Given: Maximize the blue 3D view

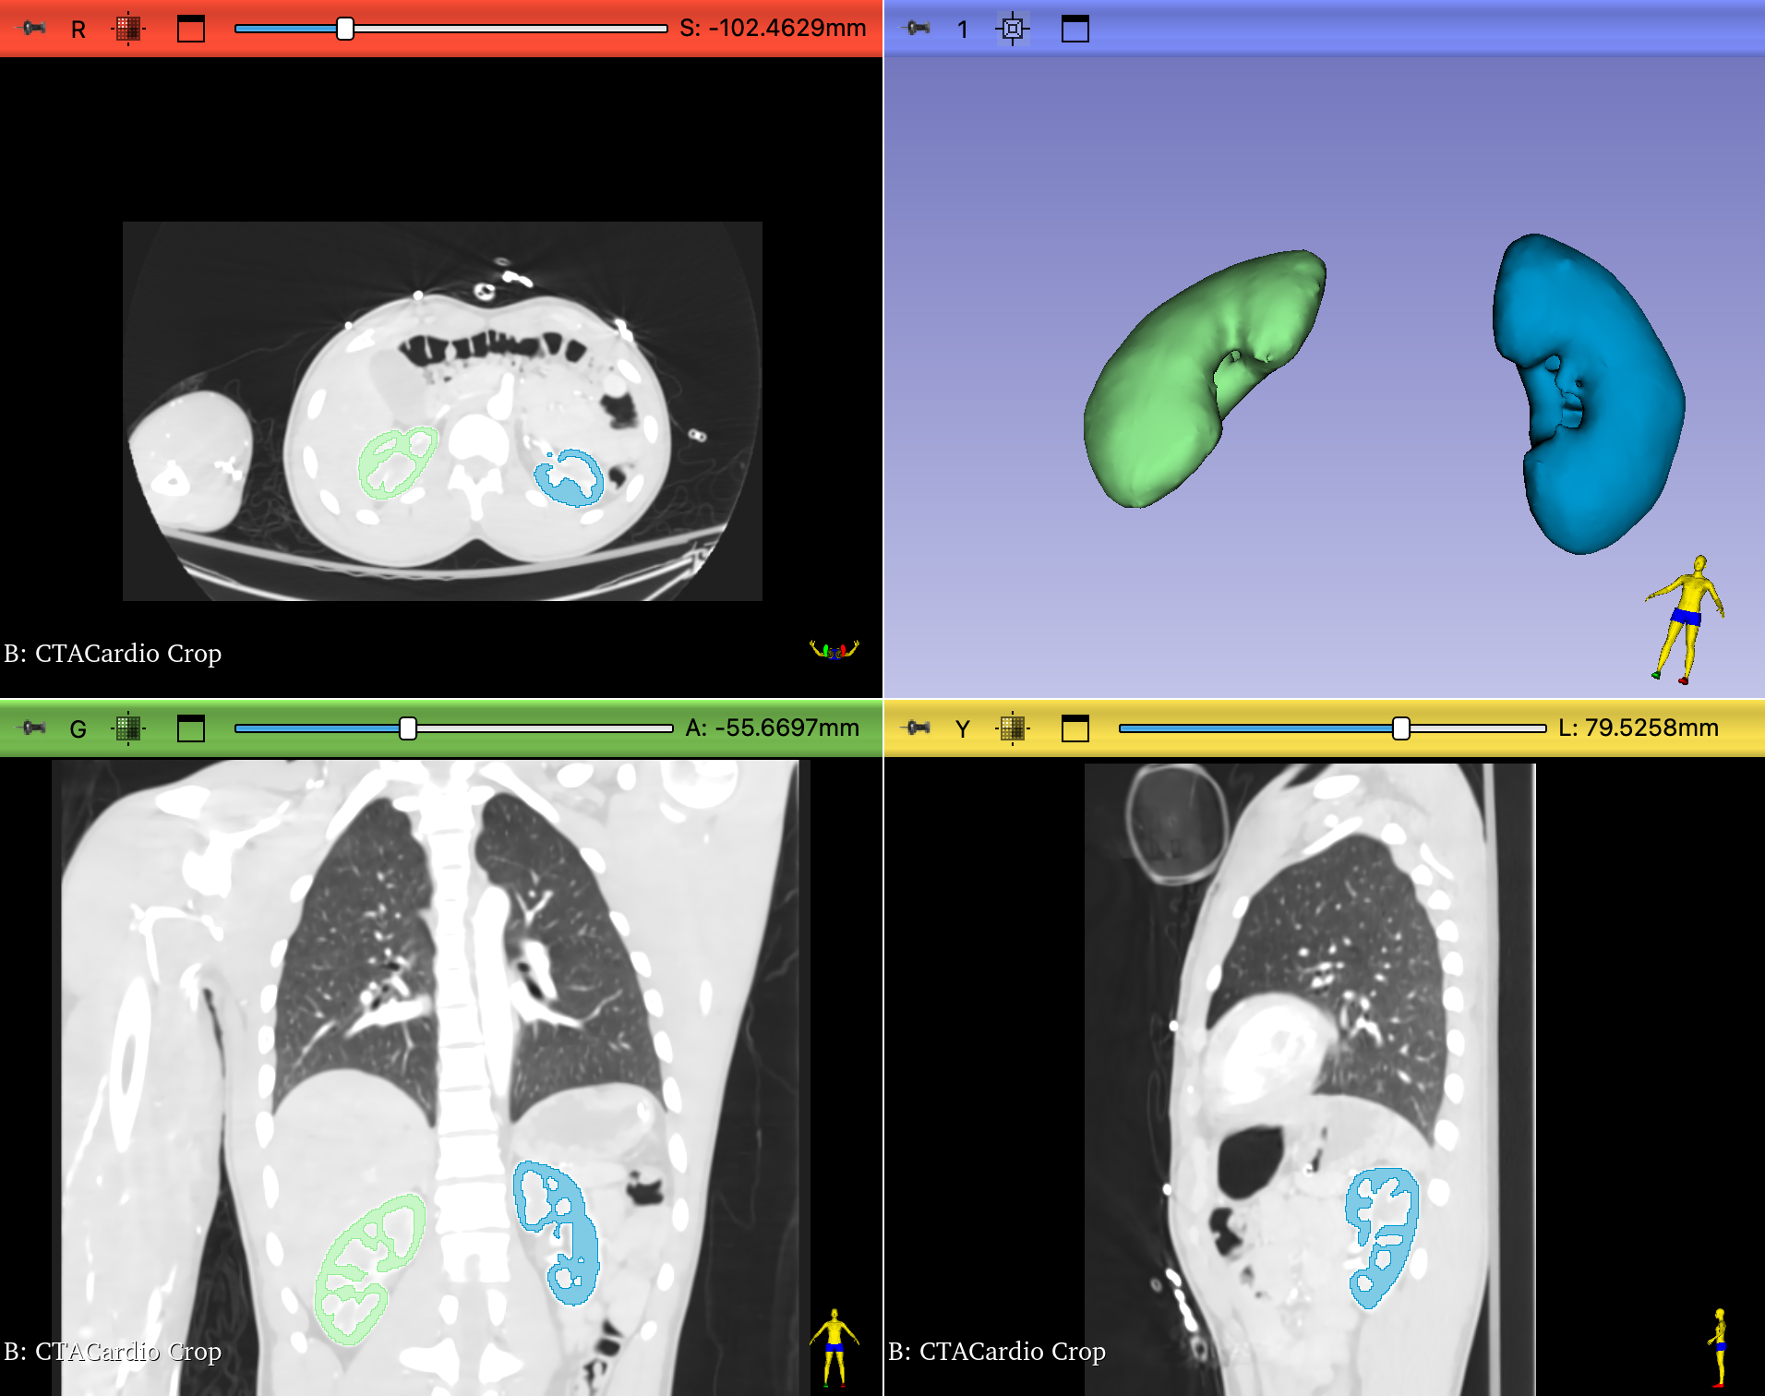Looking at the screenshot, I should 1075,28.
